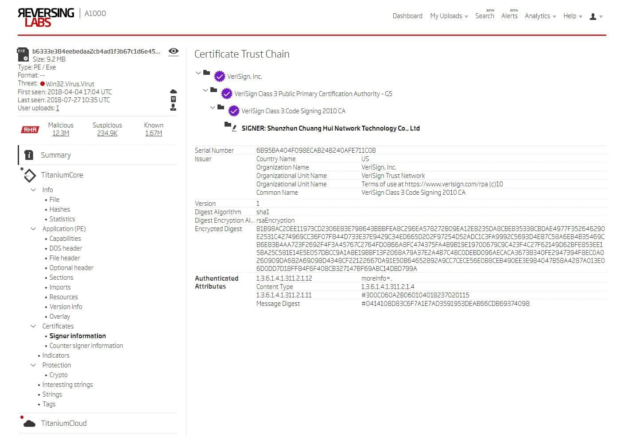Click the cloud icon beside the first seen date
Image resolution: width=624 pixels, height=436 pixels.
coord(173,91)
